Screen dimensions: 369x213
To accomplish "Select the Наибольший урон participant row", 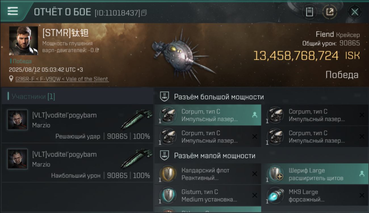I will coord(77,163).
